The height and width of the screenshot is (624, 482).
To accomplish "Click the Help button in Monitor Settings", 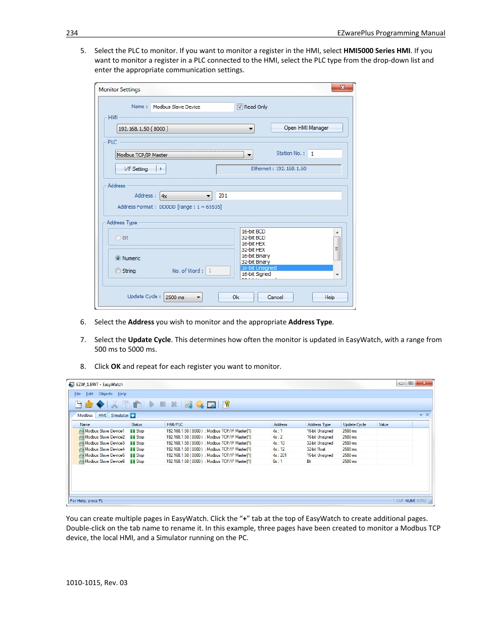I will click(x=330, y=297).
